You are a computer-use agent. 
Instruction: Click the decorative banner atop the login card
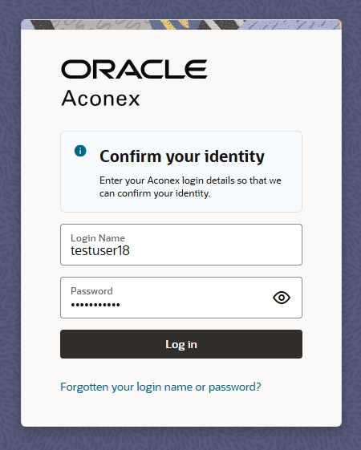point(181,24)
